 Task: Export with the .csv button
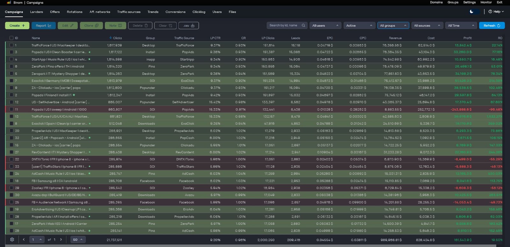(189, 26)
